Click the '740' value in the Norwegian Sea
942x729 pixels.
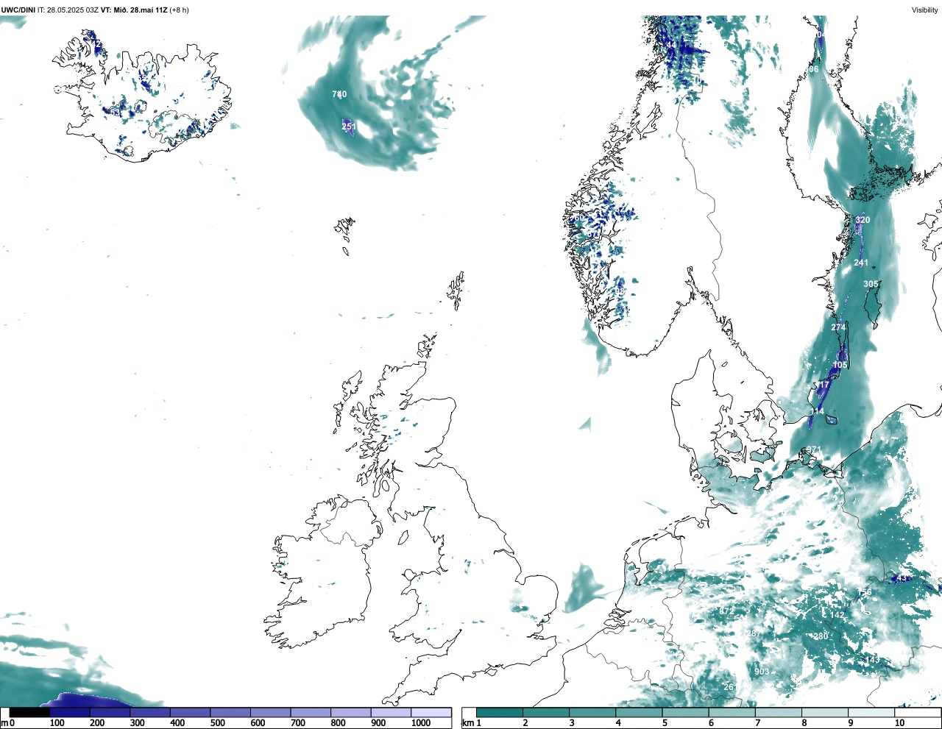(339, 94)
